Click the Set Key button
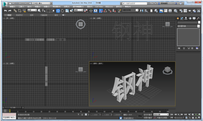This screenshot has width=203, height=121. [148, 118]
